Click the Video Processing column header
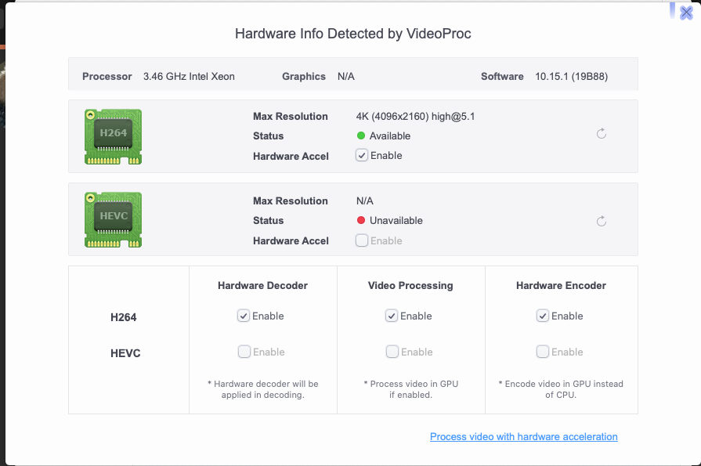 pos(410,286)
